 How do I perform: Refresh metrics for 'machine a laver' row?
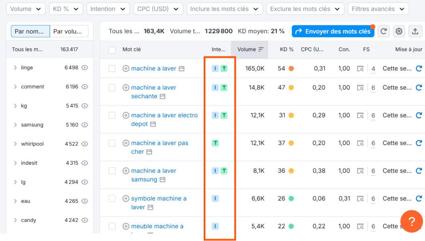click(x=419, y=68)
